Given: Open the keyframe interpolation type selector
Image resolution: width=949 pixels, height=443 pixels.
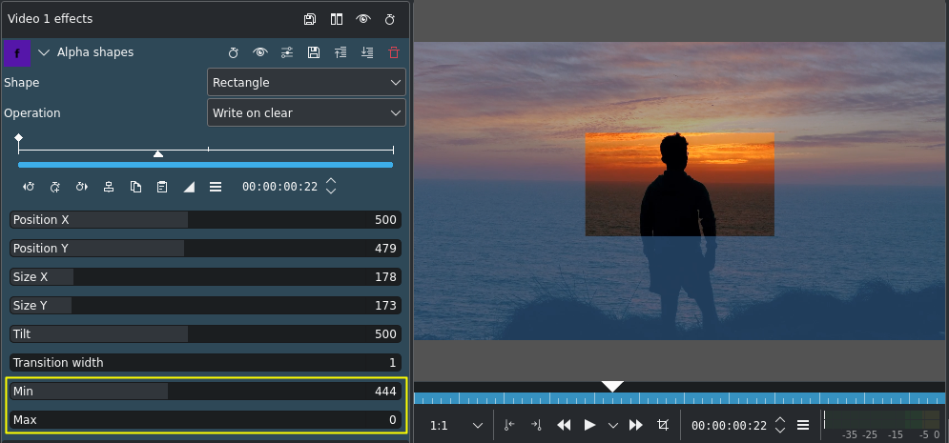Looking at the screenshot, I should [x=189, y=187].
